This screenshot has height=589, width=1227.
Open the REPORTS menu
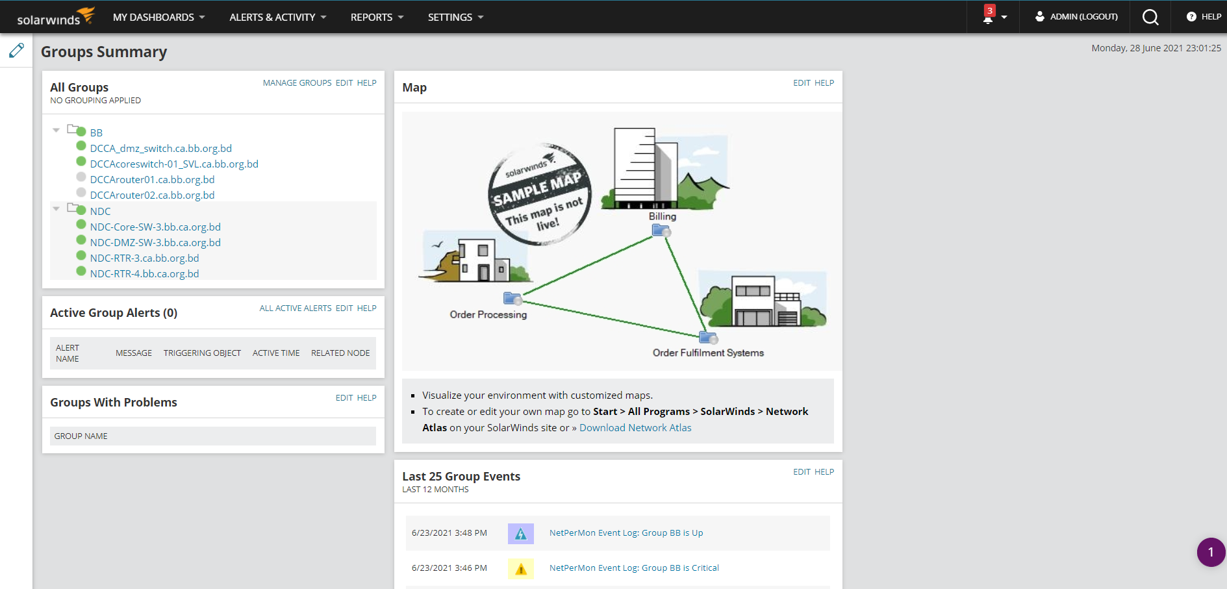pos(377,18)
